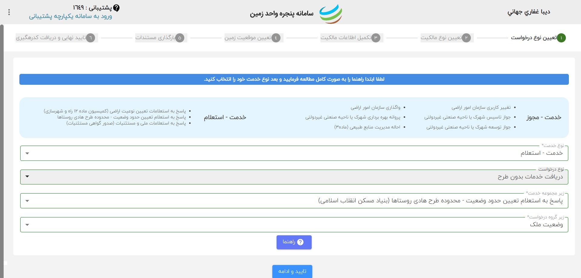
Task: Open the نوع درخواست dropdown
Action: coord(28,177)
